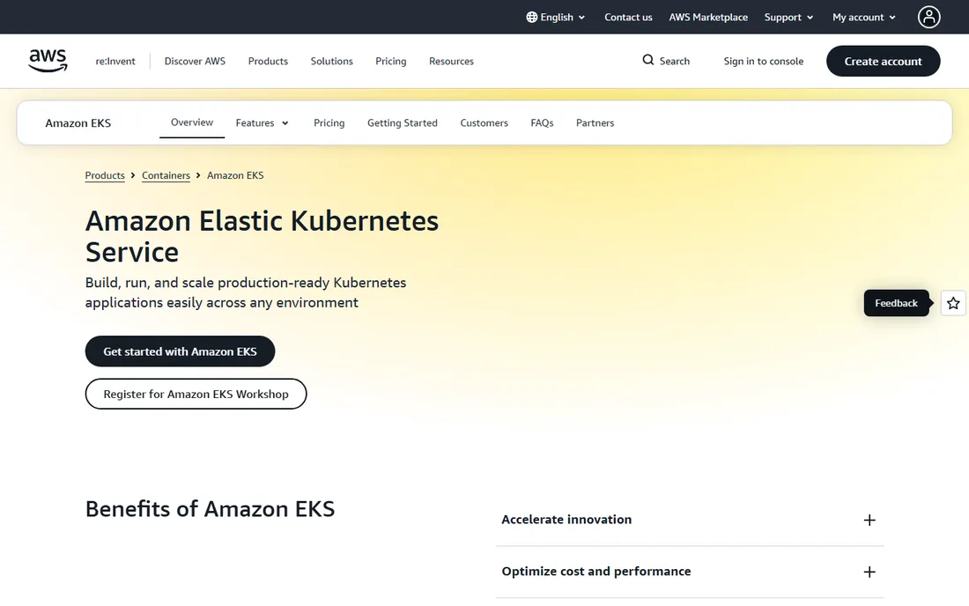
Task: Open AWS Marketplace link
Action: point(708,18)
